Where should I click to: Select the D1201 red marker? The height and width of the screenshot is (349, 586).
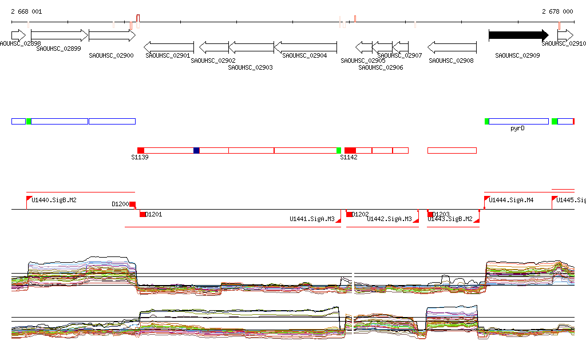142,214
